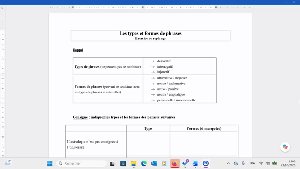Open Outlook from the taskbar
The width and height of the screenshot is (300, 169).
(154, 163)
